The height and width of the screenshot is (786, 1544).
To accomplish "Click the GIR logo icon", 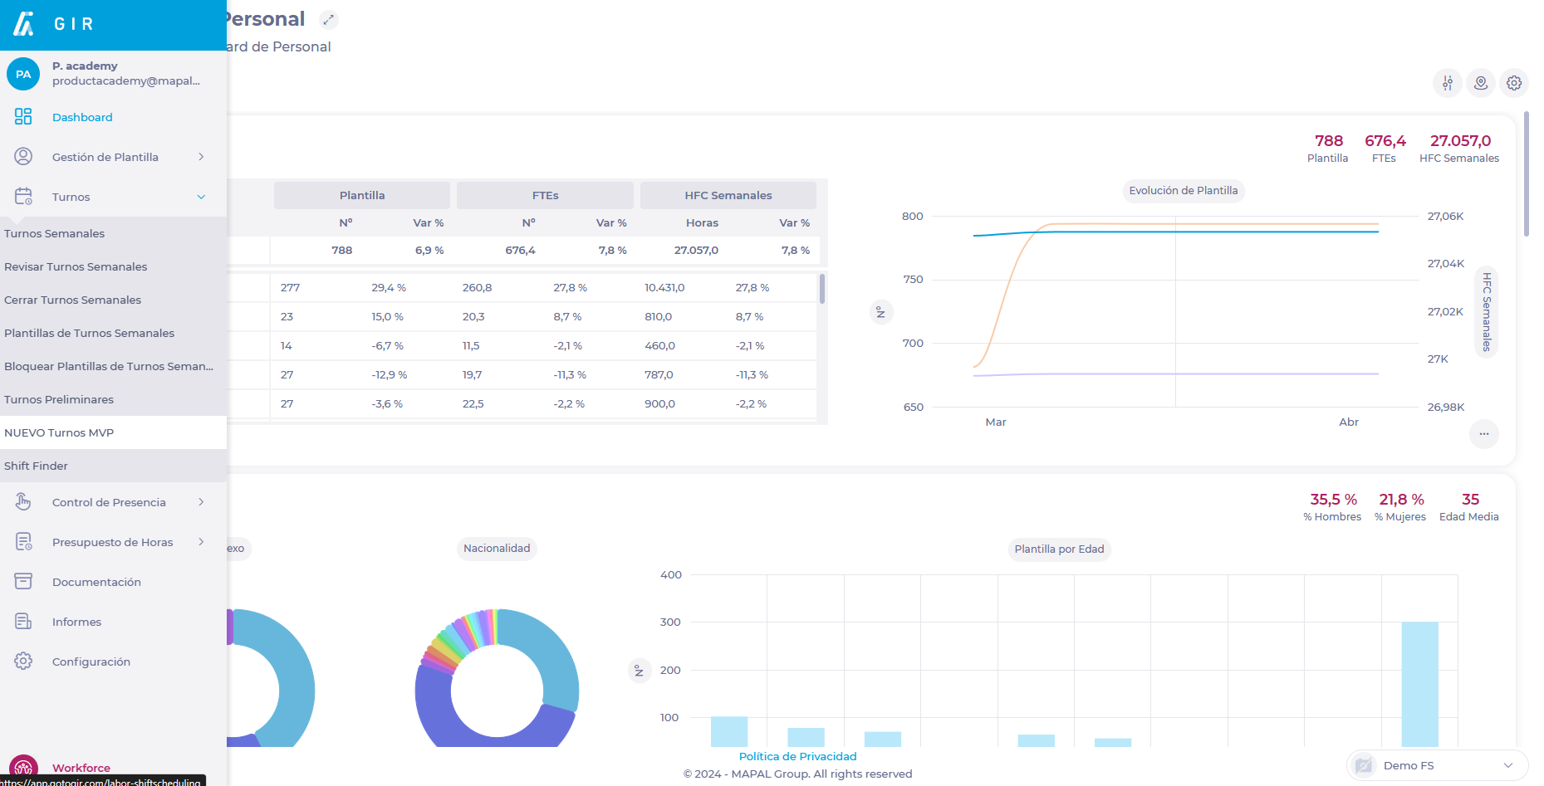I will coord(24,24).
